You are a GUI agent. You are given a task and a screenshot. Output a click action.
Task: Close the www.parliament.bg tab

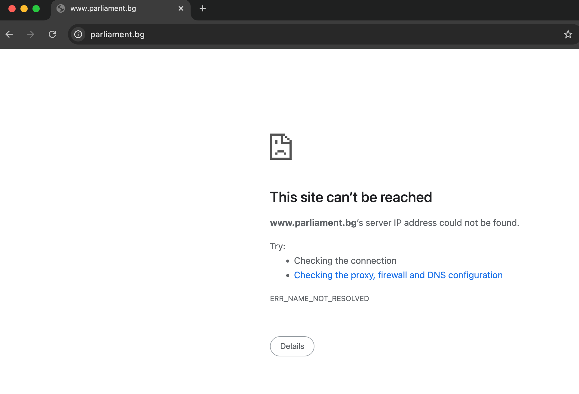181,8
